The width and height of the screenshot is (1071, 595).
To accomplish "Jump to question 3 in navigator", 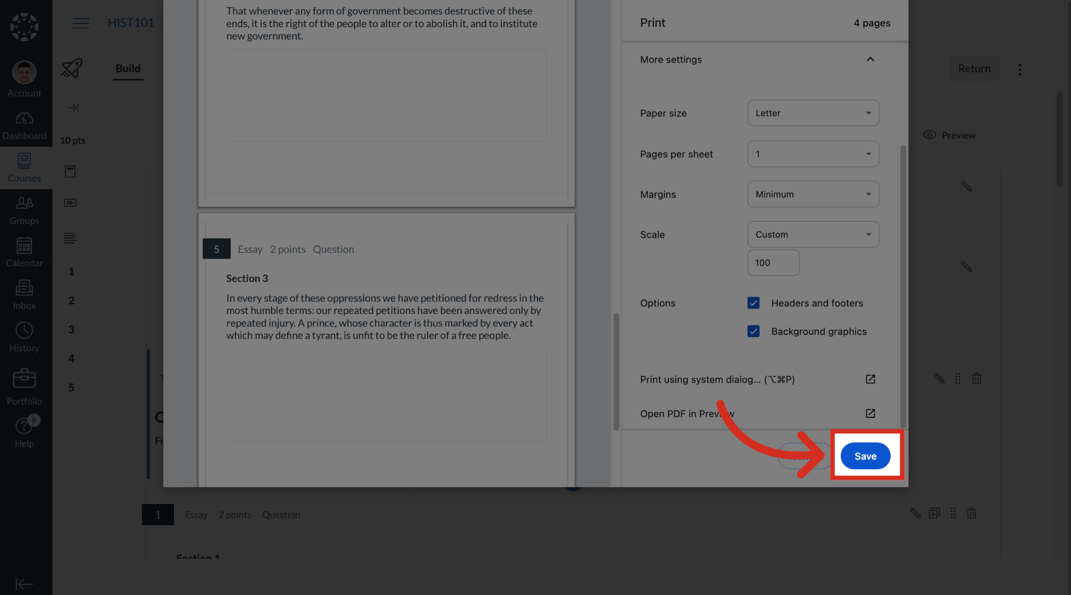I will point(71,329).
